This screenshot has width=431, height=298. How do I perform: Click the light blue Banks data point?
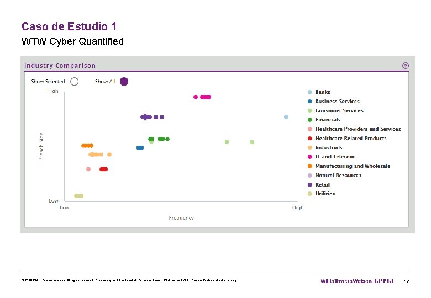[x=286, y=117]
